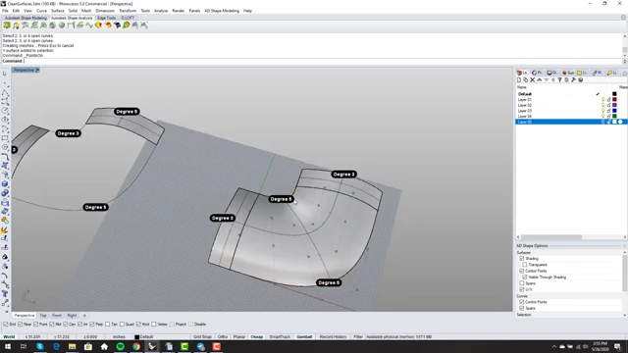Open Chrome from the taskbar

point(136,346)
